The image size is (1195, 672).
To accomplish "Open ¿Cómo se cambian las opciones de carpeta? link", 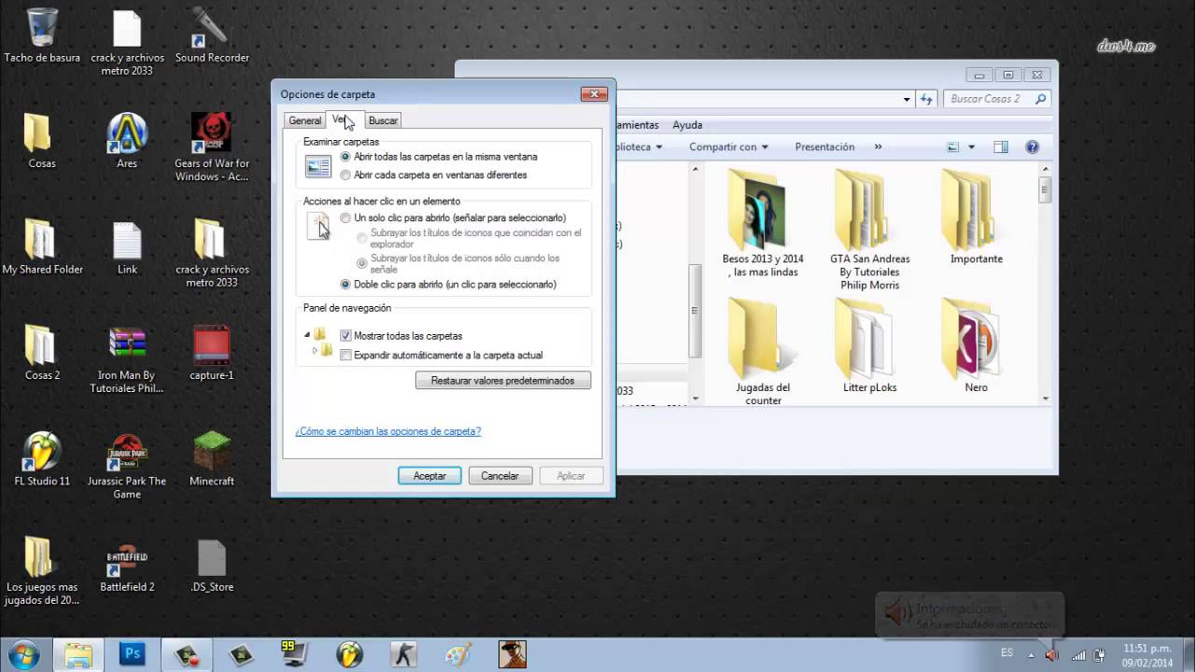I will [388, 431].
